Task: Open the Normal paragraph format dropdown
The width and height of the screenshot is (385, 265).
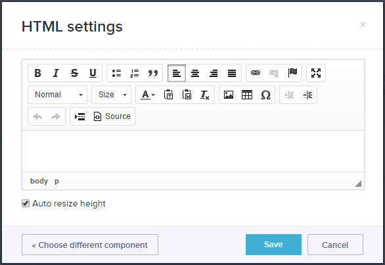Action: [x=57, y=95]
